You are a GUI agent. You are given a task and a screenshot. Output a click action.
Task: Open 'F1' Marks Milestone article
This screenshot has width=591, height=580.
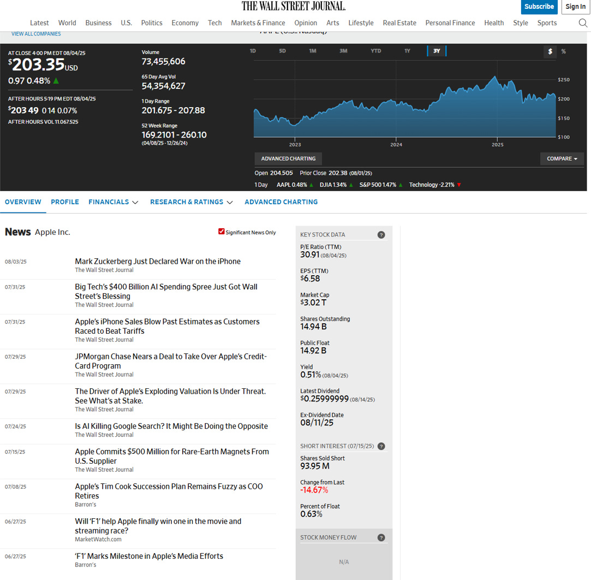coord(149,556)
